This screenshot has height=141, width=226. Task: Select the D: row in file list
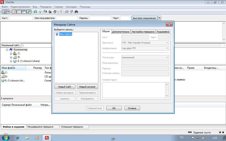coord(26,76)
